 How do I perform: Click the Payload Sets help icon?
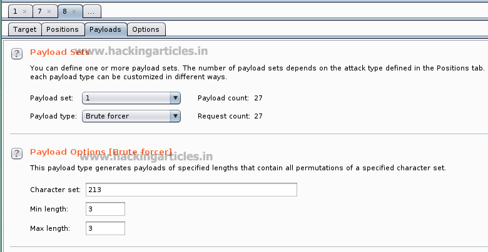click(x=17, y=54)
